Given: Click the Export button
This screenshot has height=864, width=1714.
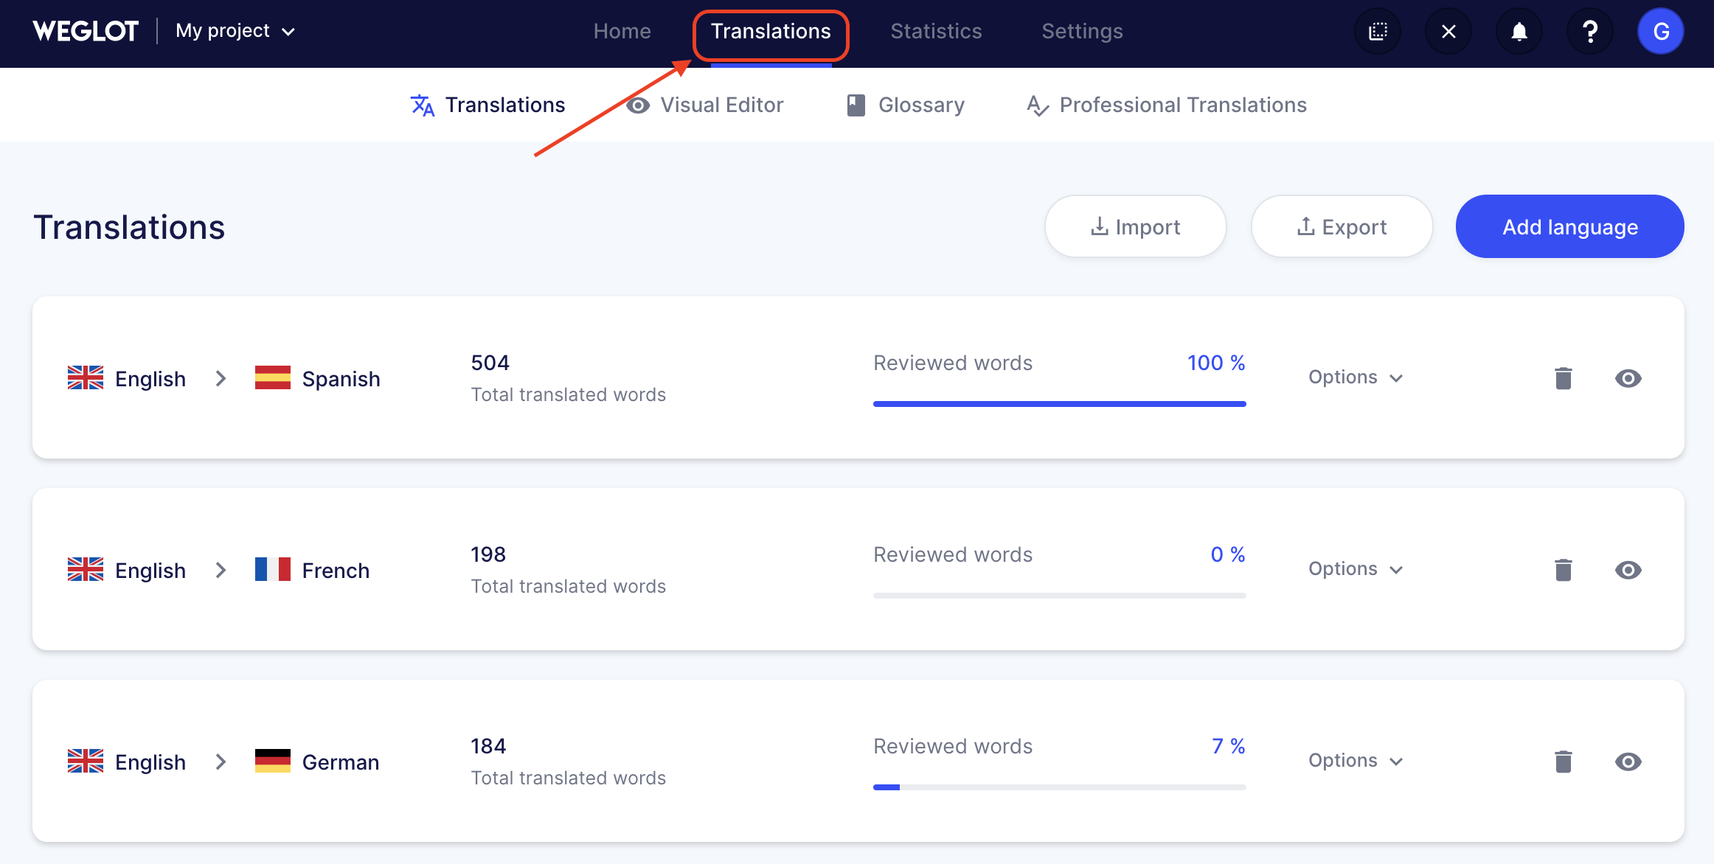Looking at the screenshot, I should point(1342,227).
